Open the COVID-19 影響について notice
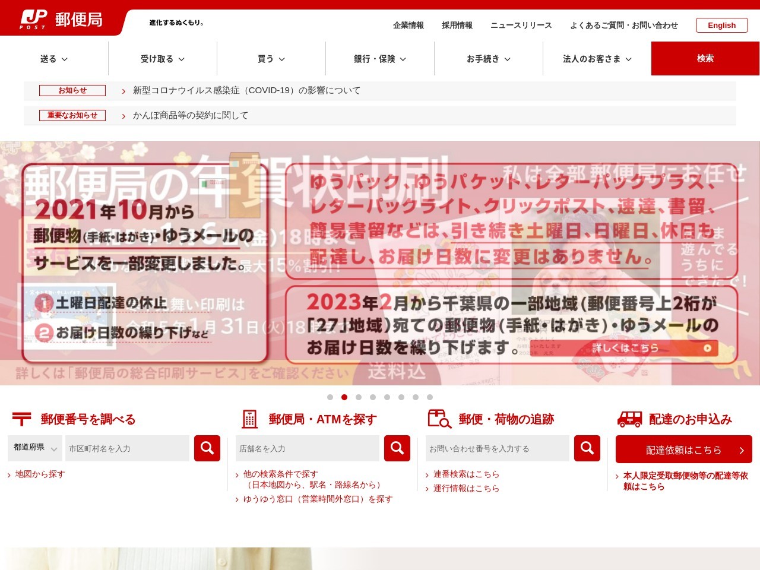 point(246,90)
